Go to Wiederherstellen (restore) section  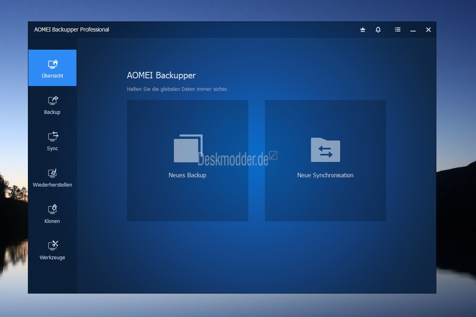click(x=52, y=178)
